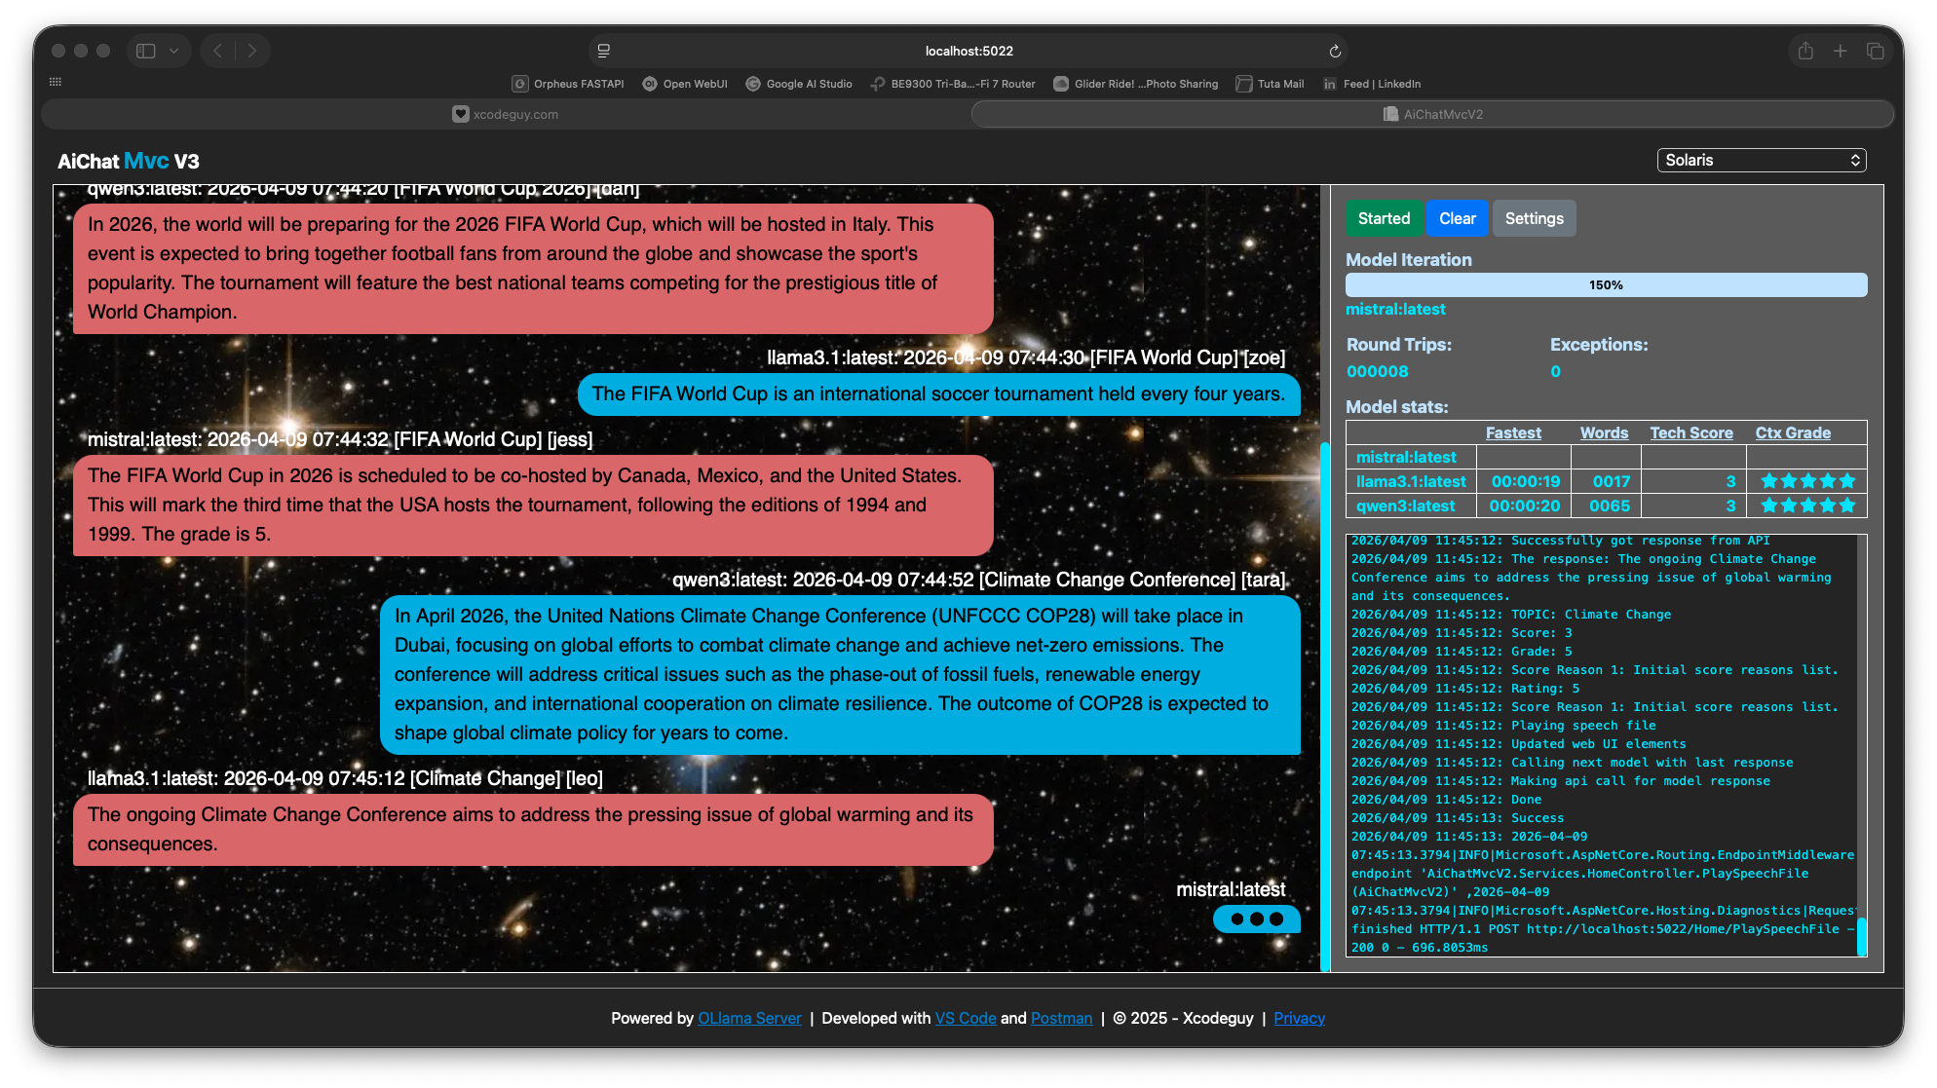Expand the sidebar options chevron
Viewport: 1937px width, 1088px height.
(x=173, y=51)
